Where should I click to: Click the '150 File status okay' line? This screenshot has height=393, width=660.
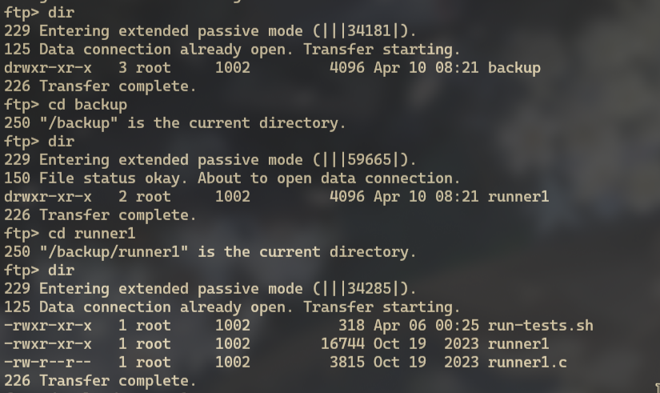point(232,178)
